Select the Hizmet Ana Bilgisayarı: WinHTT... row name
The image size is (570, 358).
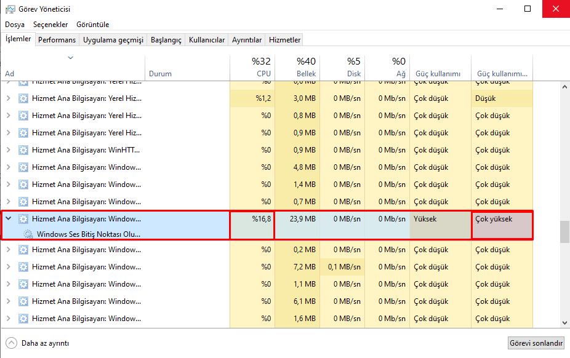(86, 150)
